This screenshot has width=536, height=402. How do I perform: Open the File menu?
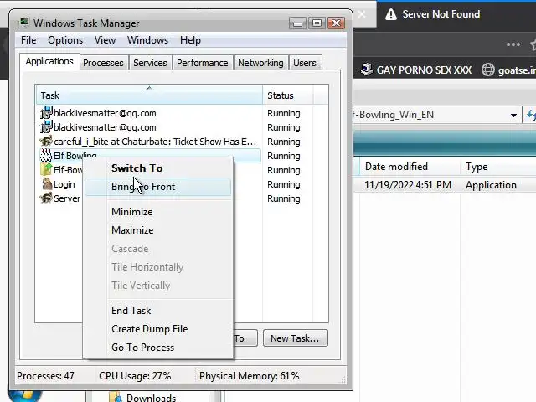tap(28, 40)
